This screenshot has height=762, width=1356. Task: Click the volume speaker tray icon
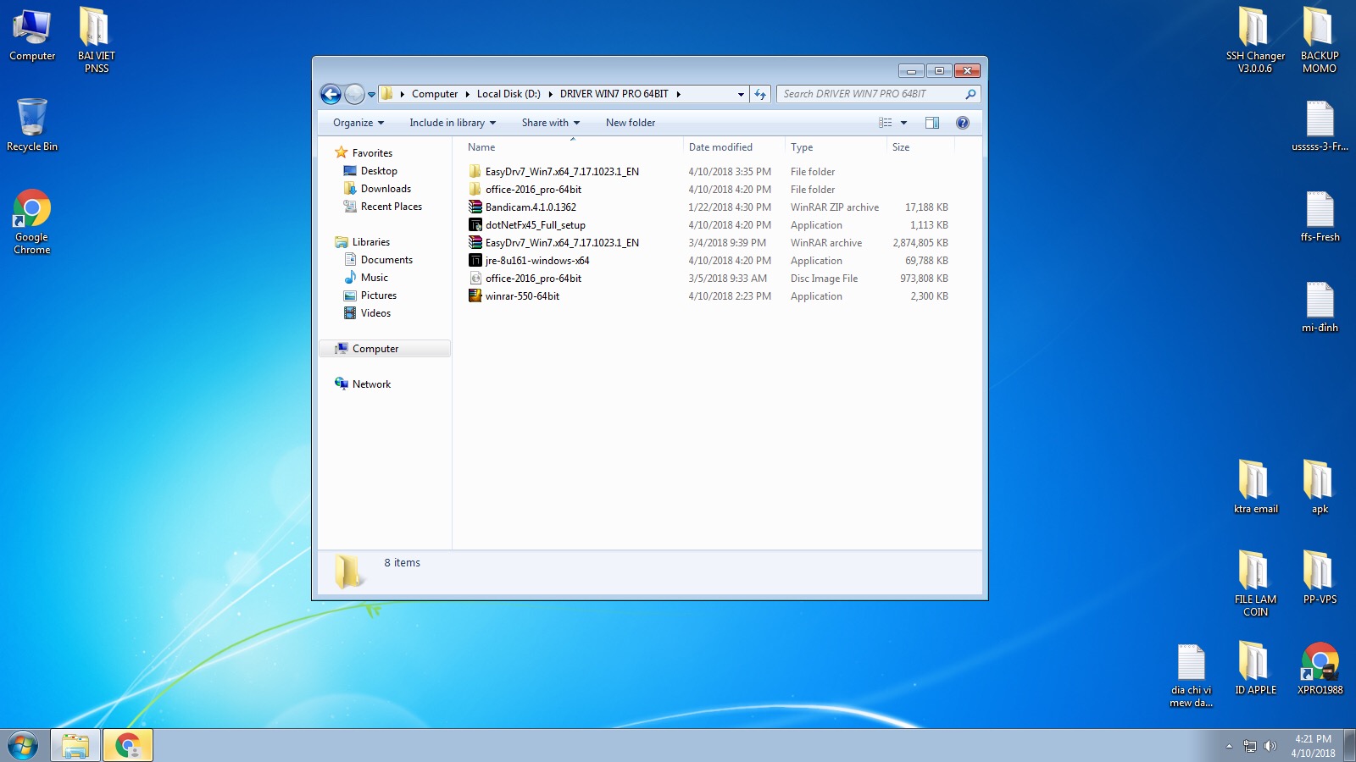click(1270, 746)
